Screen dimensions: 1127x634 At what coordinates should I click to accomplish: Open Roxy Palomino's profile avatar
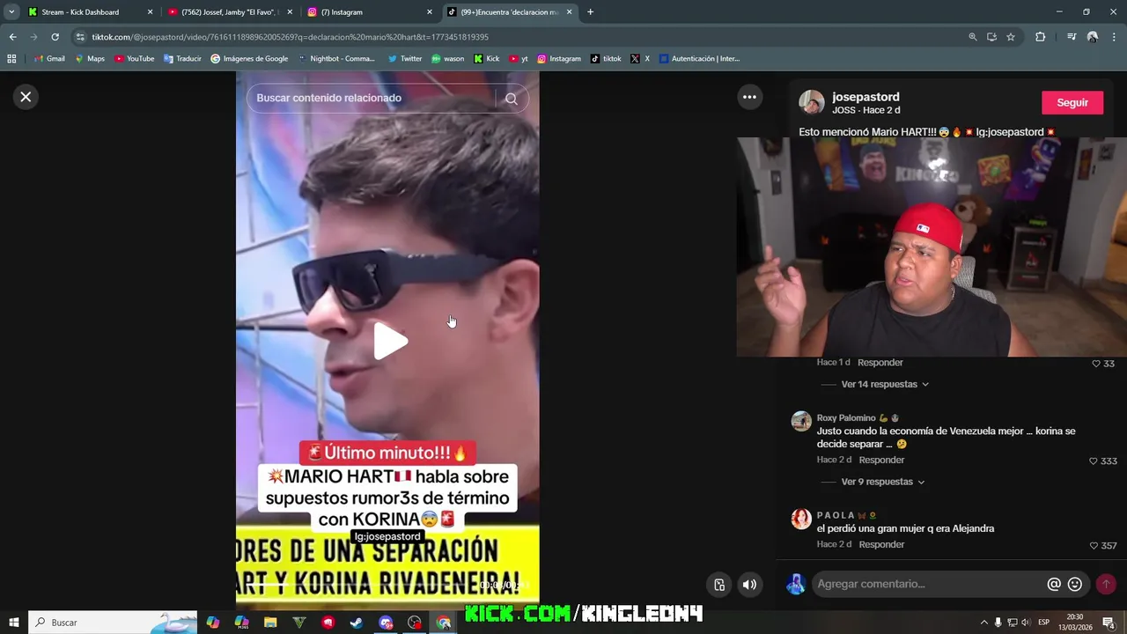(801, 421)
